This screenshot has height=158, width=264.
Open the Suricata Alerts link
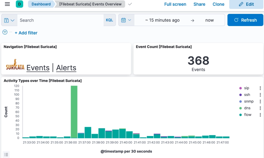pyautogui.click(x=66, y=68)
